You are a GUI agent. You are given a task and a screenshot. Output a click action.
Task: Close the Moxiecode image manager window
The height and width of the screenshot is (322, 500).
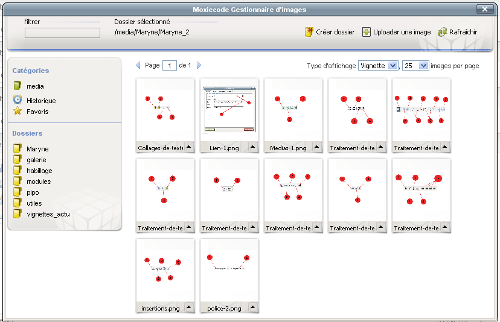tap(485, 9)
